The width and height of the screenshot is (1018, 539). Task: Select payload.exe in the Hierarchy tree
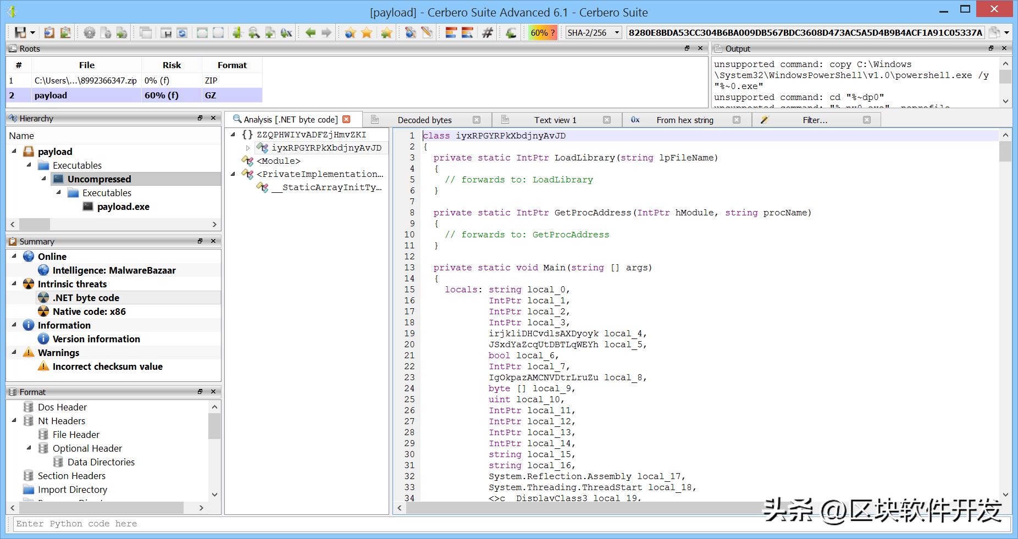(123, 207)
